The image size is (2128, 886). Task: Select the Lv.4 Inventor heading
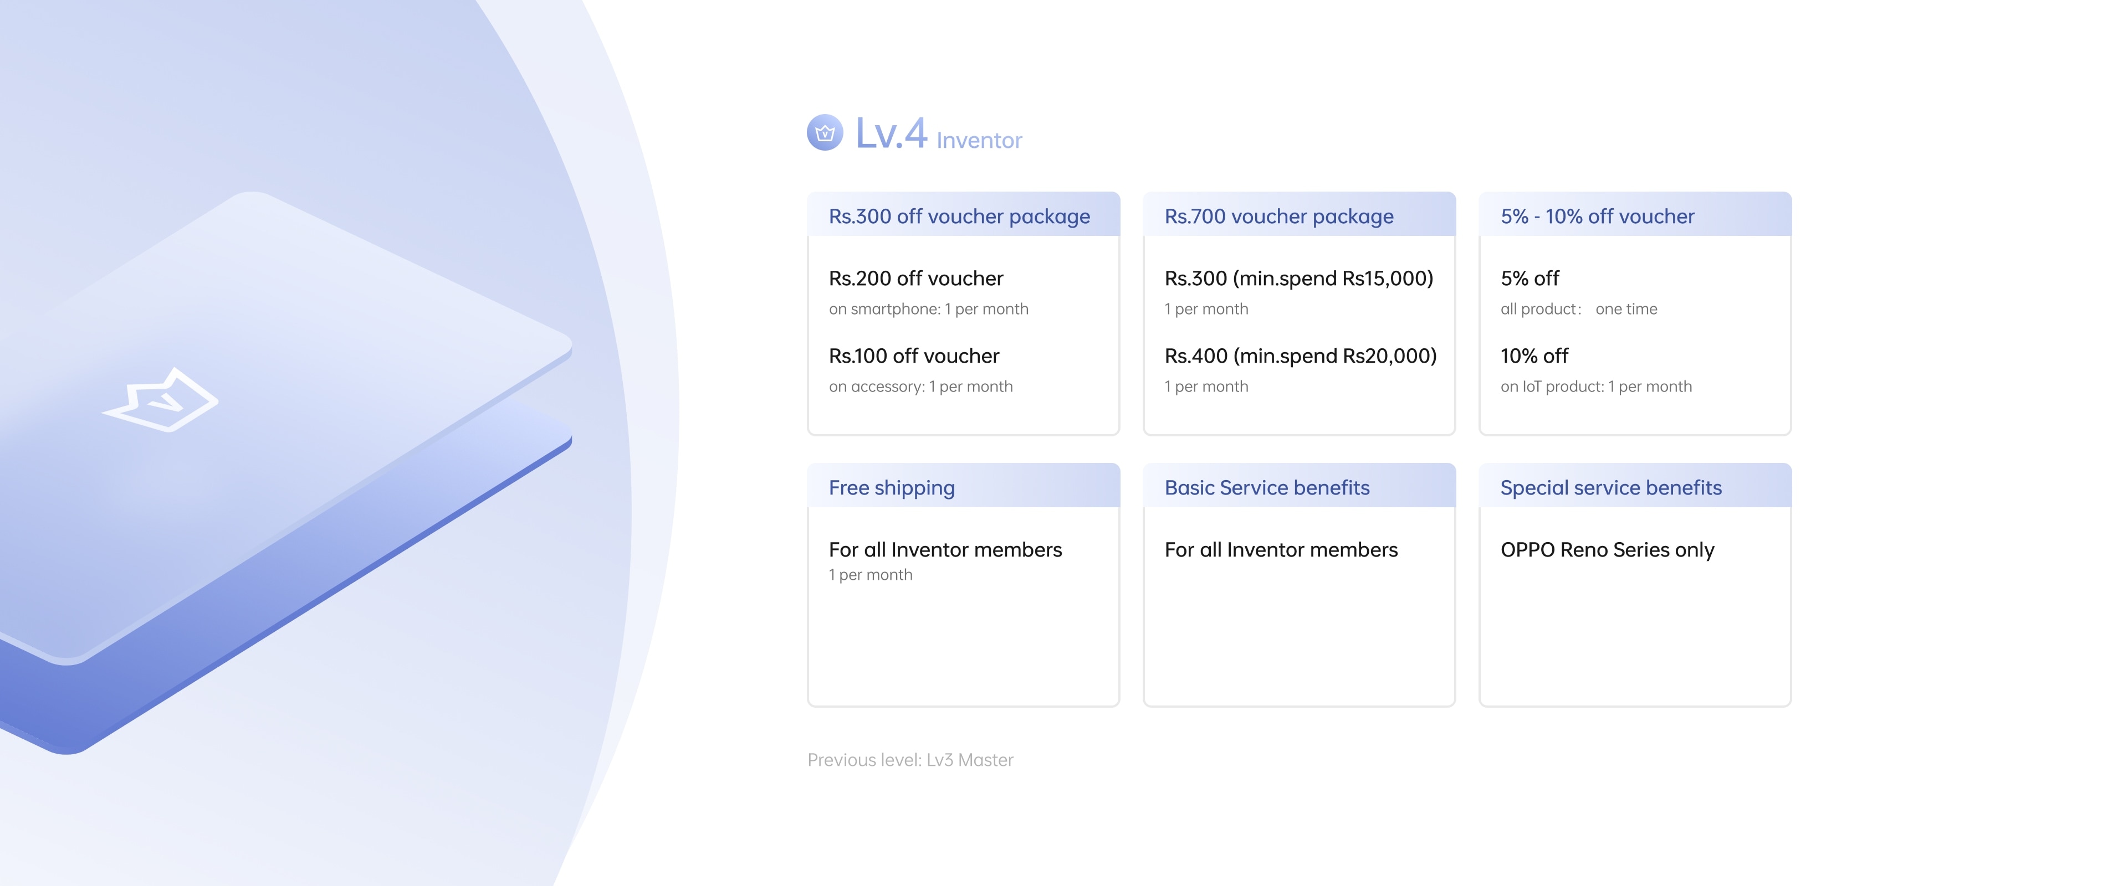(938, 135)
